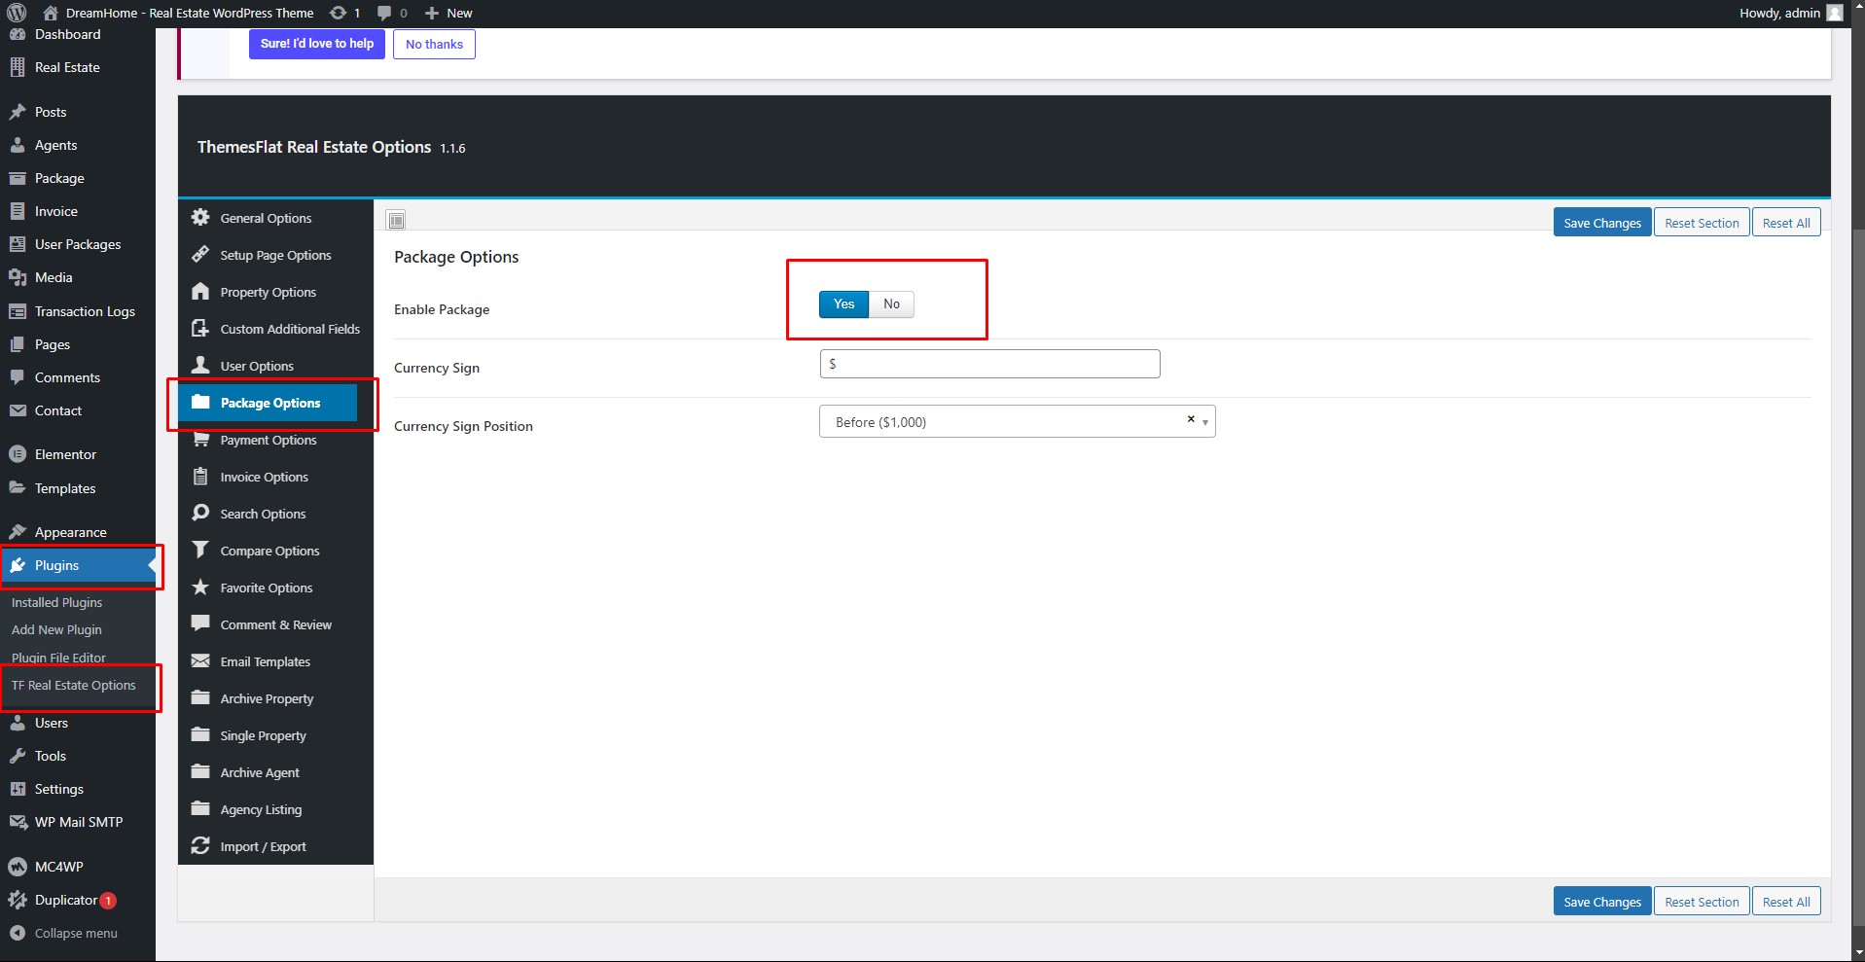Click the Elementor icon in sidebar

tap(18, 454)
